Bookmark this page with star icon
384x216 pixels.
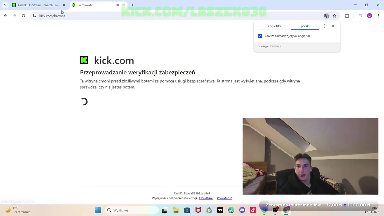tap(334, 16)
